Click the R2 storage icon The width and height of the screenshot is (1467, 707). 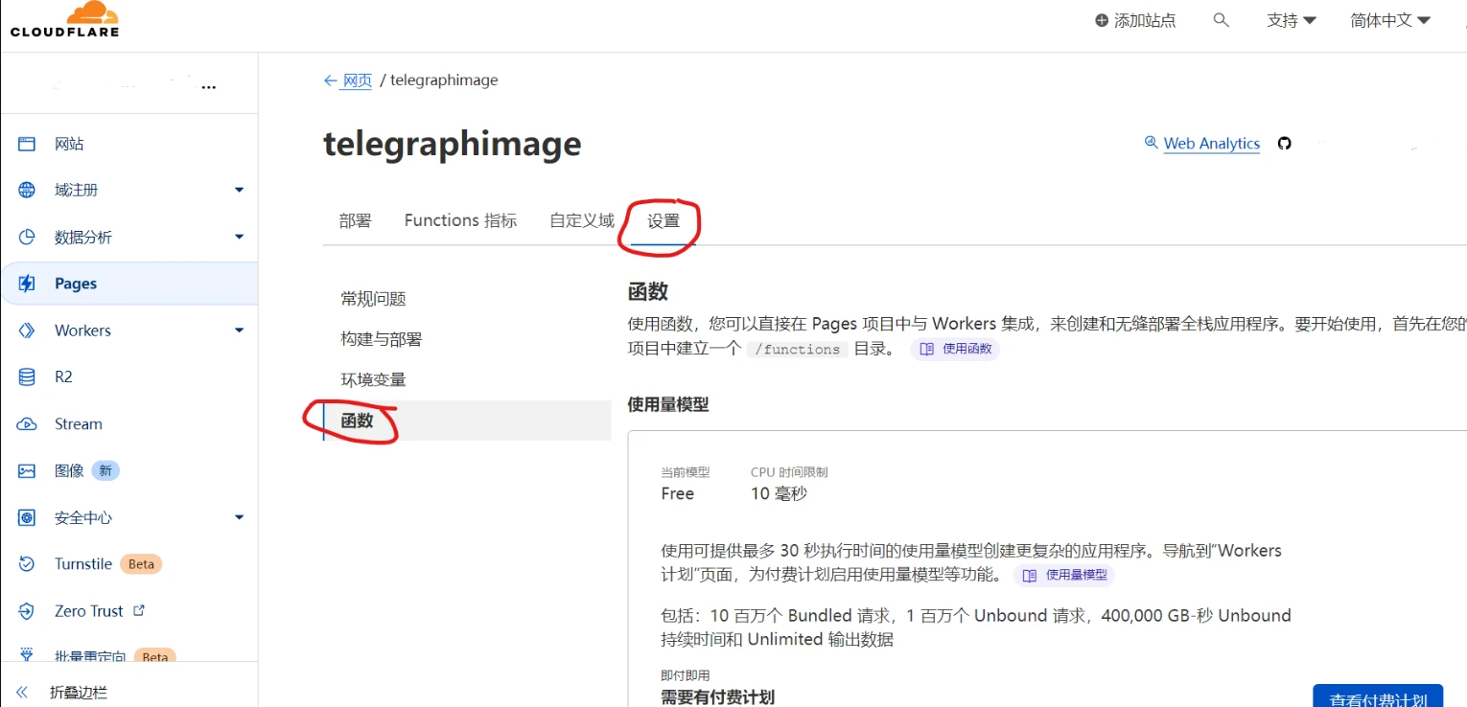click(x=27, y=377)
